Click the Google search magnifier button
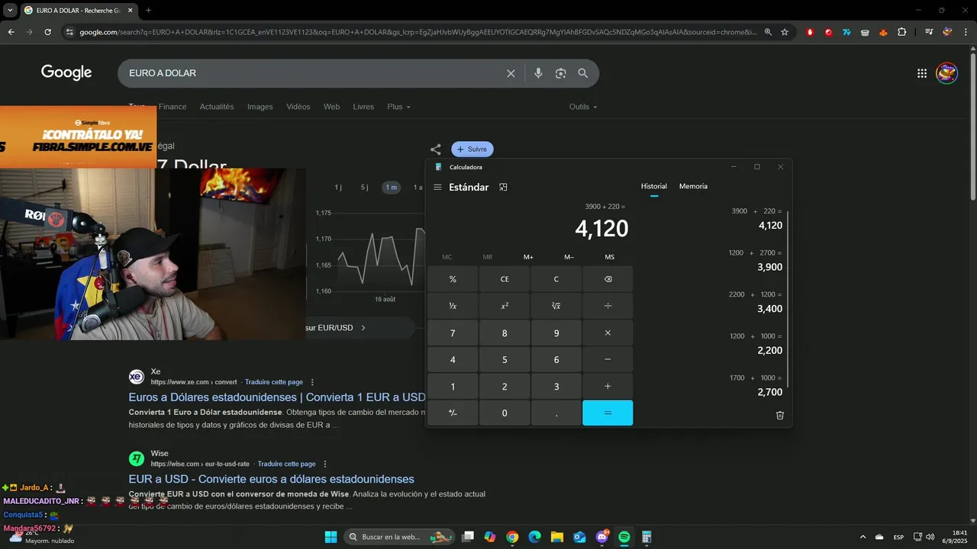Screen dimensions: 977x549 coord(583,73)
